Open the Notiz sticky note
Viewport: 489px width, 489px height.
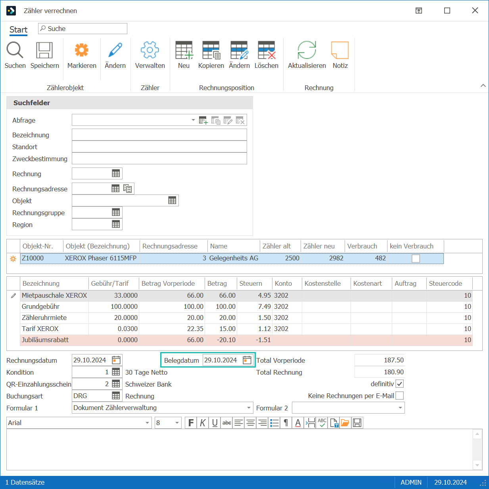340,50
